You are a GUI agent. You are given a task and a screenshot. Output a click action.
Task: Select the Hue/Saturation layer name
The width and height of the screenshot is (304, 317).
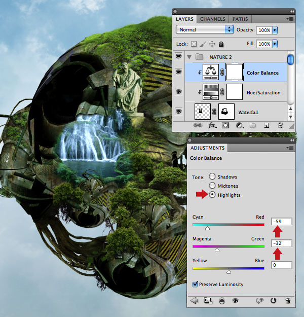263,93
